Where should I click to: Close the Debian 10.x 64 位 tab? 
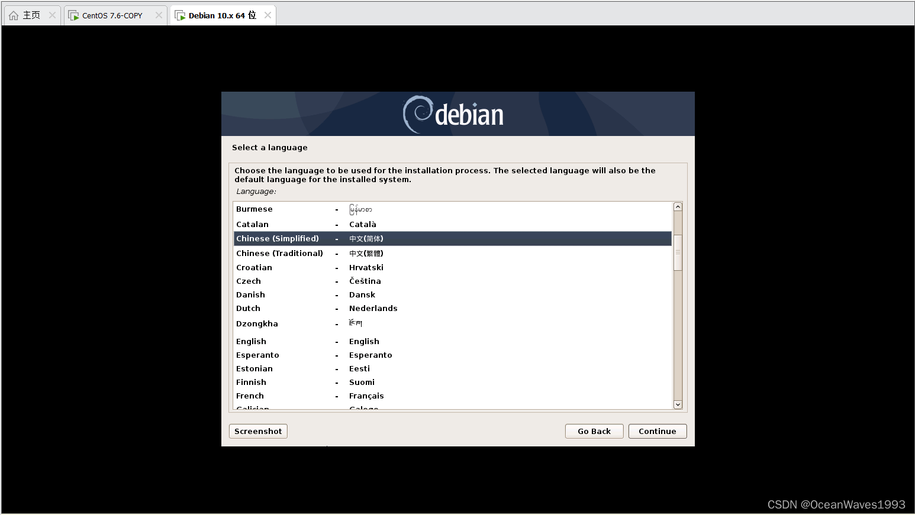click(x=268, y=15)
